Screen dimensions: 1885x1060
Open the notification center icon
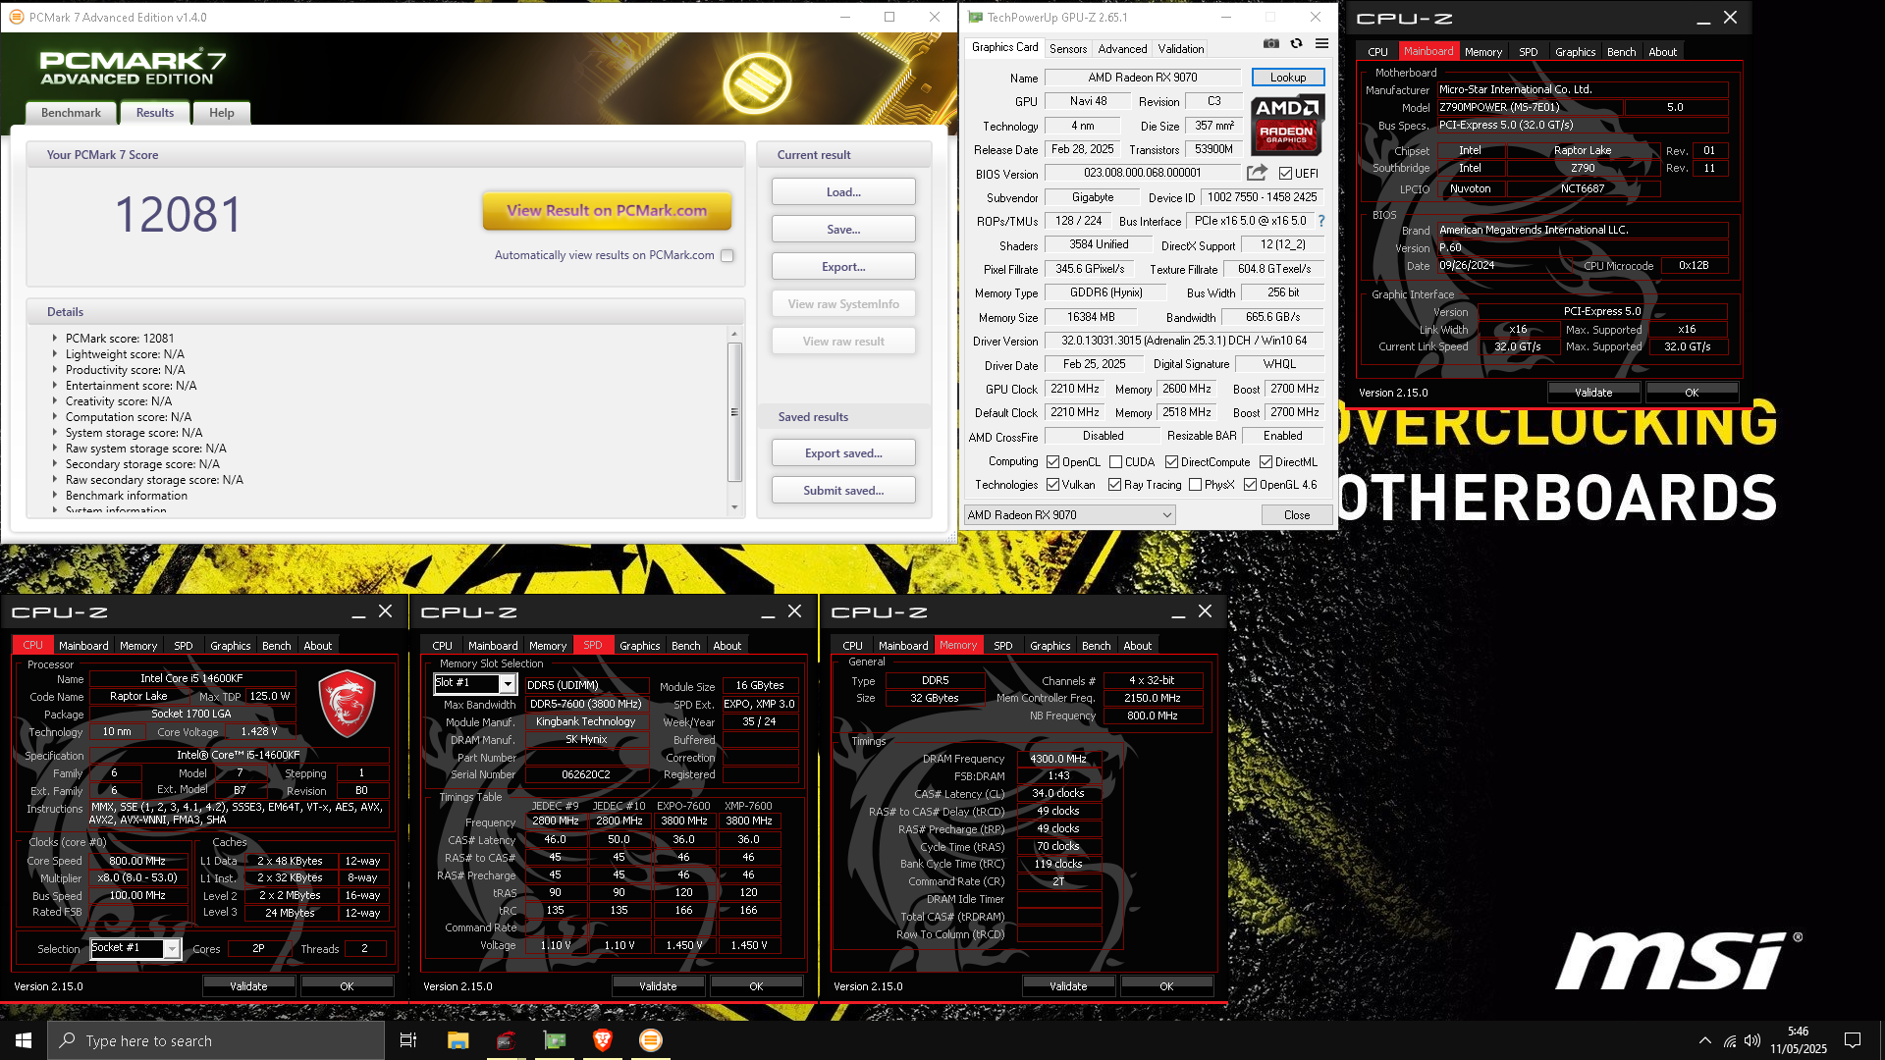pos(1853,1040)
